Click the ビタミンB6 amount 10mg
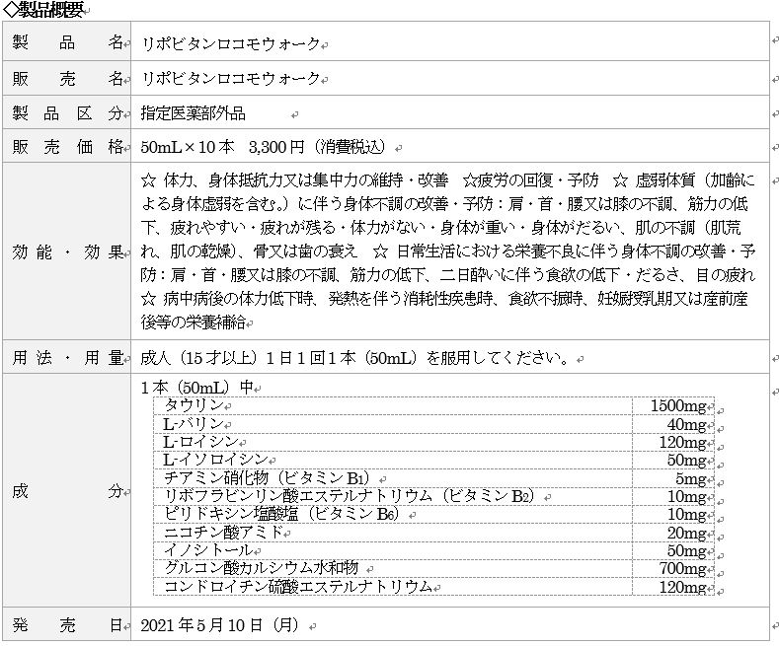This screenshot has height=646, width=779. click(x=686, y=515)
